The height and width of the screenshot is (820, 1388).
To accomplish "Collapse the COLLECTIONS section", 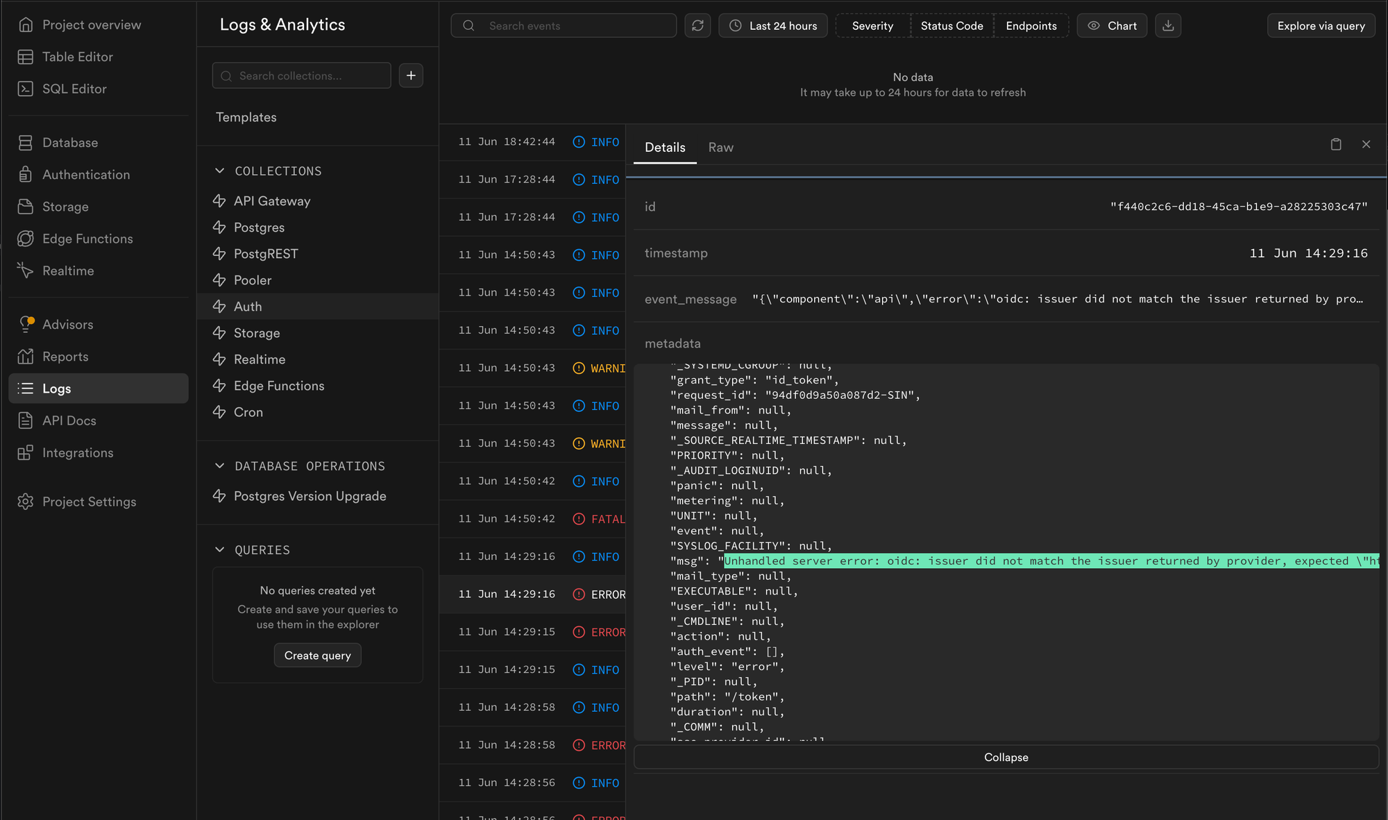I will coord(220,171).
